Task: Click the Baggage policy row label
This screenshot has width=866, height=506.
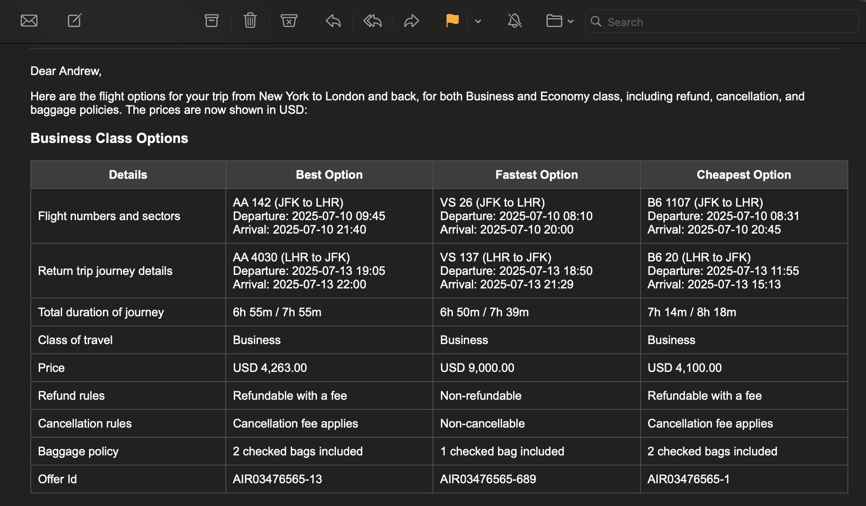Action: click(x=78, y=451)
